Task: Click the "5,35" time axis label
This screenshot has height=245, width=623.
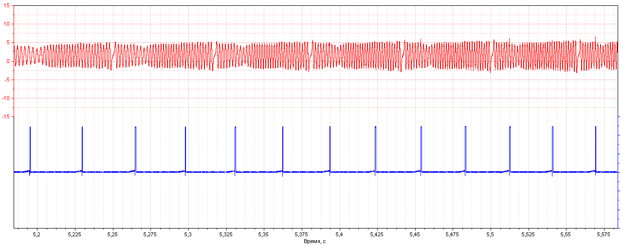Action: click(x=264, y=234)
